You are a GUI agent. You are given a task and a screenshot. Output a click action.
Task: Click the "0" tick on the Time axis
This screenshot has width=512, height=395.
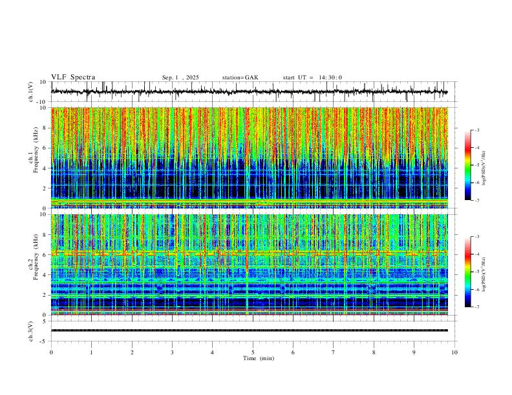[x=51, y=352]
